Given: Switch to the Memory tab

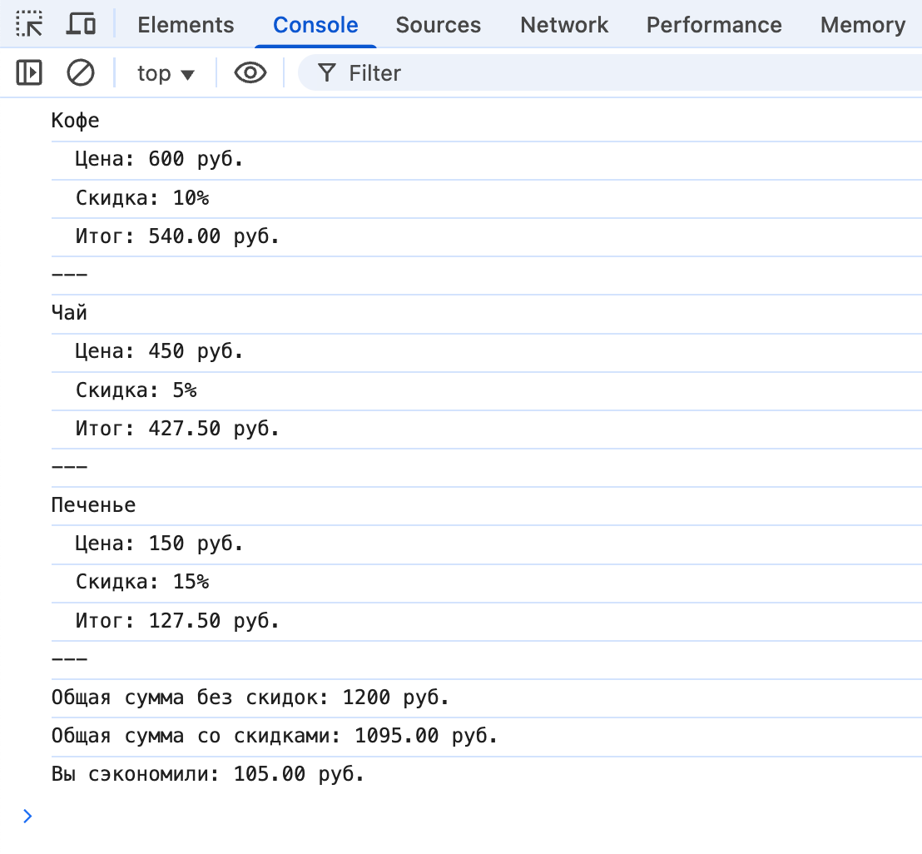Looking at the screenshot, I should pos(862,25).
